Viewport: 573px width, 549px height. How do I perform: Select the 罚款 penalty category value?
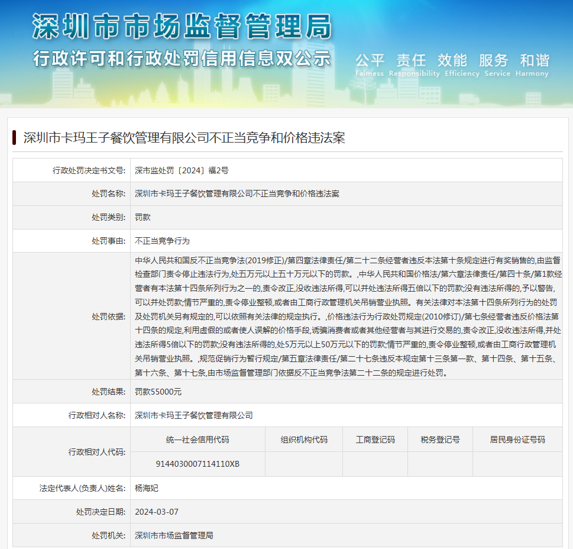click(143, 217)
